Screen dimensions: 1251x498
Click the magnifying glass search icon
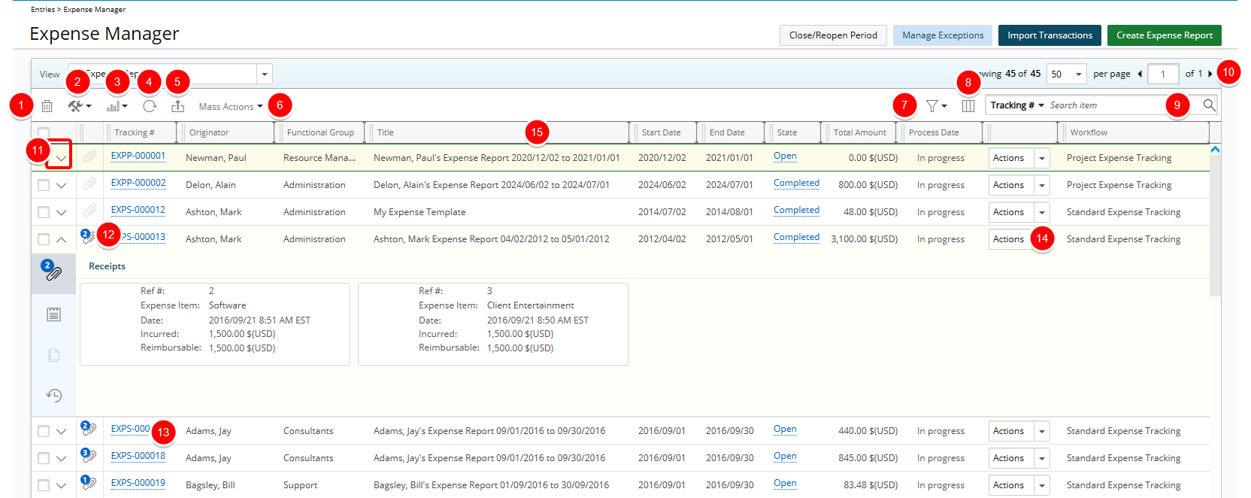click(x=1209, y=105)
